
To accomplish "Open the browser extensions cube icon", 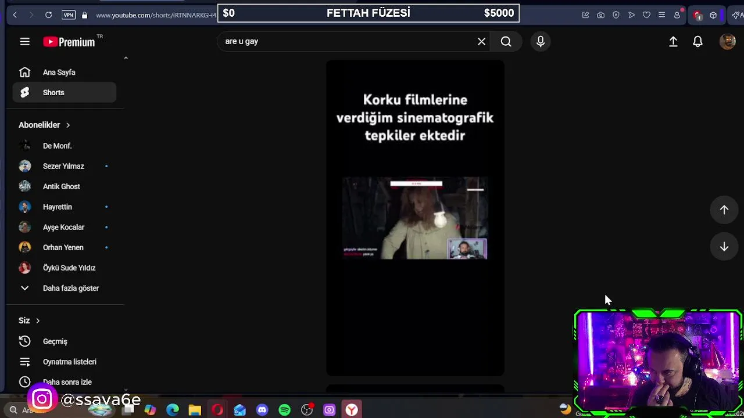I will [713, 15].
